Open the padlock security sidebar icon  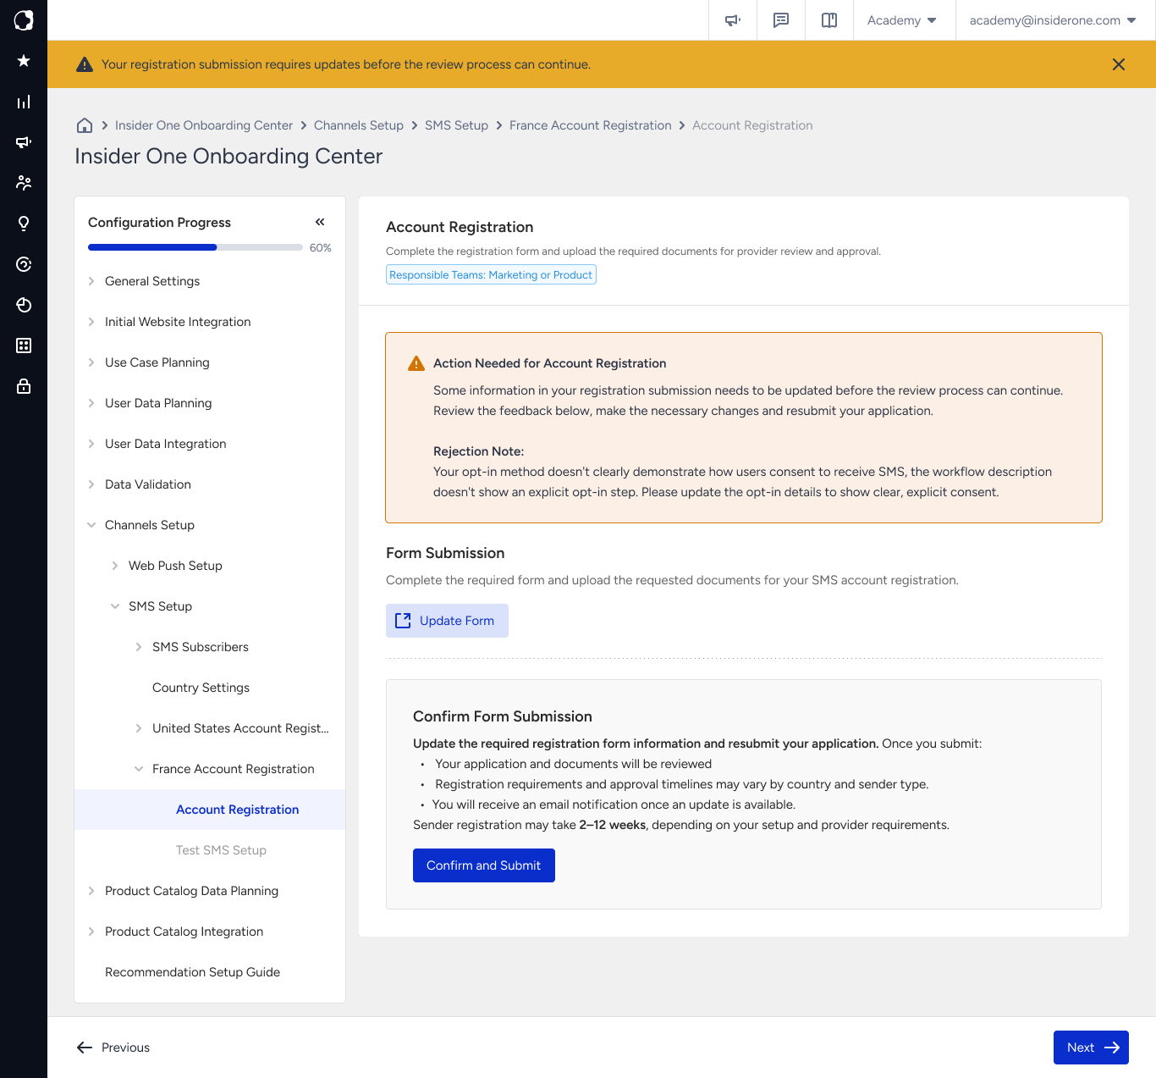(24, 386)
